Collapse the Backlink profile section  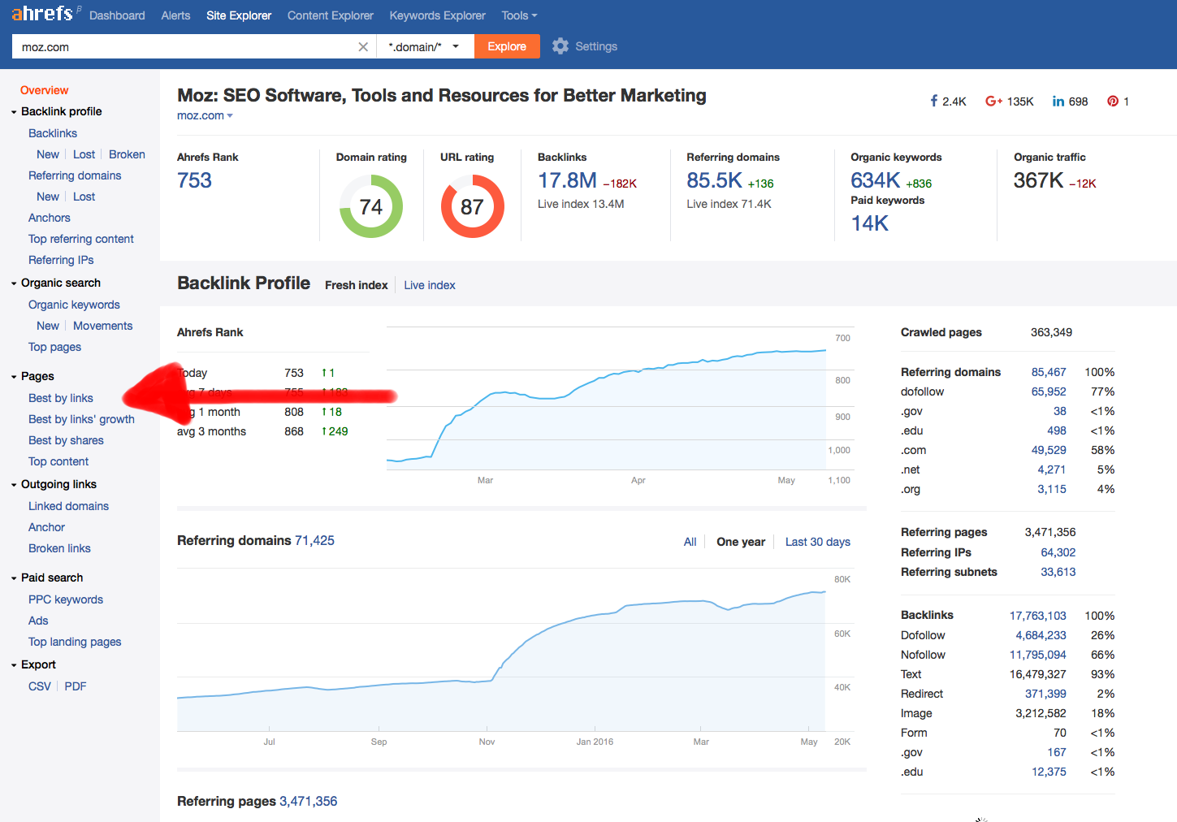[x=15, y=111]
